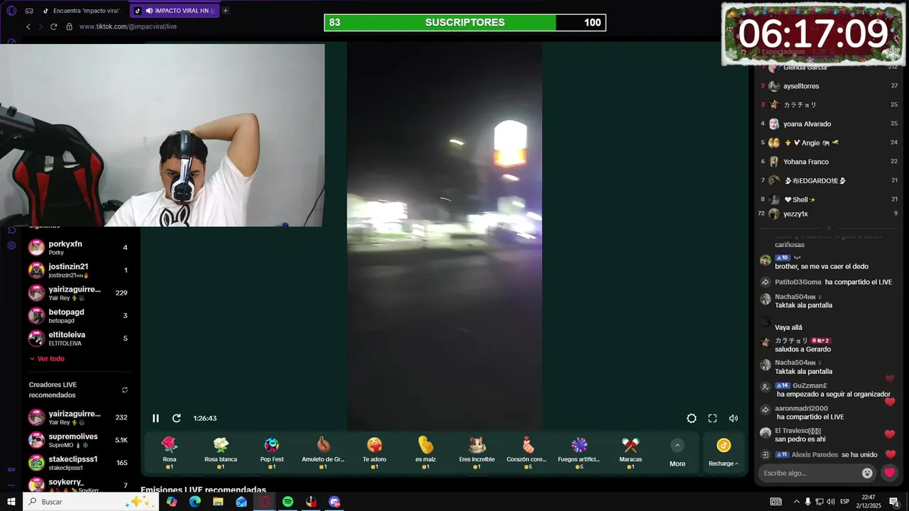
Task: Click GuZzman£ username in chat
Action: tap(810, 385)
